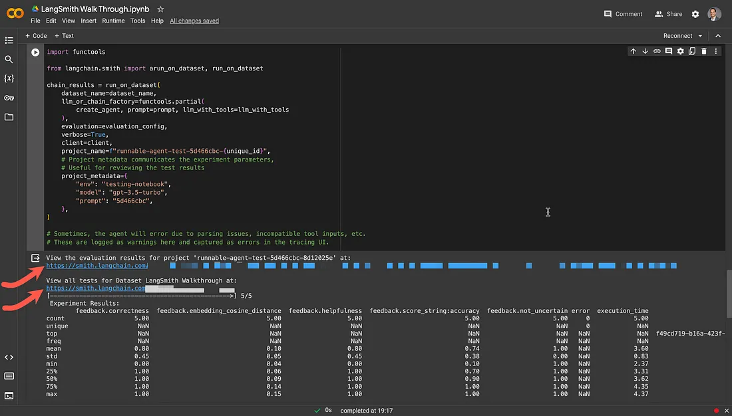
Task: Open the find and replace search icon
Action: click(9, 59)
